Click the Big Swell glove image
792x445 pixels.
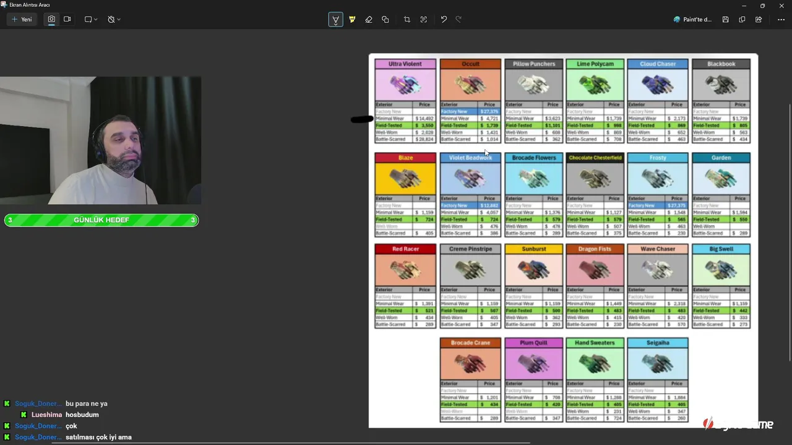pos(721,270)
